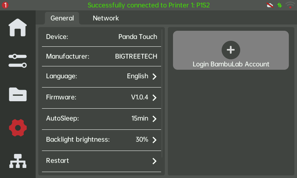Expand Backlight brightness 30% chevron
This screenshot has height=178, width=297.
[x=154, y=140]
